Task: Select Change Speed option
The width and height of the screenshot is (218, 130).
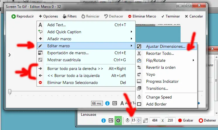Action: coord(166,97)
